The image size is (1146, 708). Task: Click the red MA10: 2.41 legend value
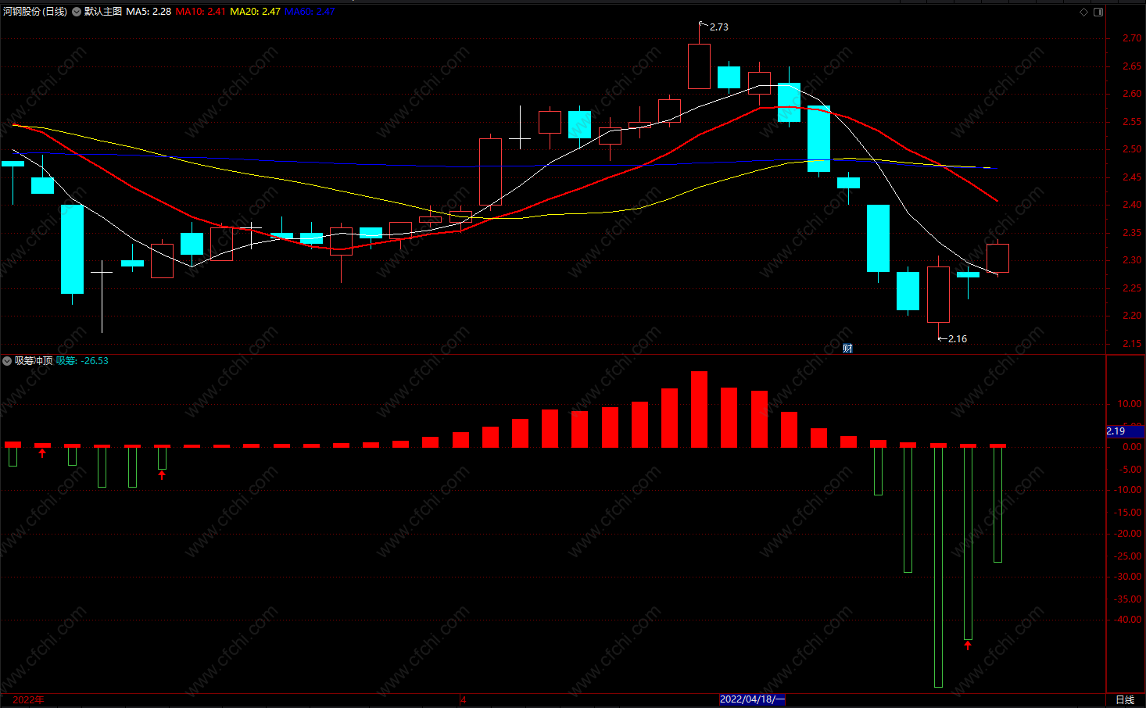(201, 12)
